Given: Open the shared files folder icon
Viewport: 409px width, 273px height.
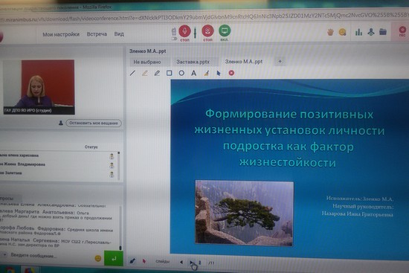Looking at the screenshot, I should click(383, 32).
